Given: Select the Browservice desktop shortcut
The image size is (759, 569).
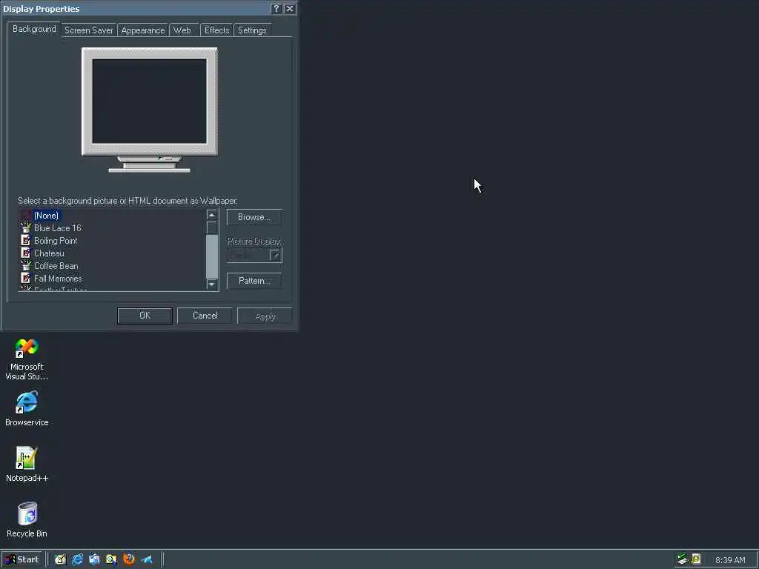Looking at the screenshot, I should [27, 409].
